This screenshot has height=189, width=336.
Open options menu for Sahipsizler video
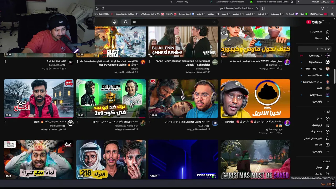click(150, 61)
